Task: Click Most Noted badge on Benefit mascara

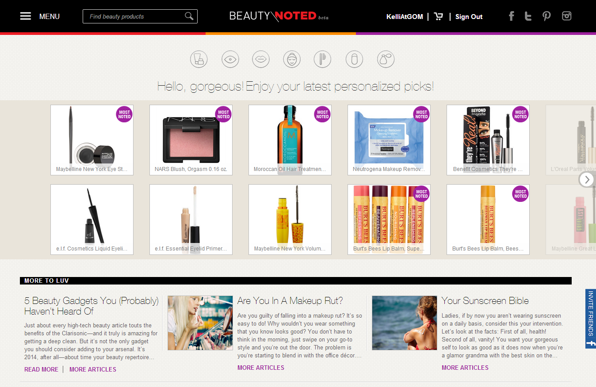Action: pyautogui.click(x=520, y=114)
